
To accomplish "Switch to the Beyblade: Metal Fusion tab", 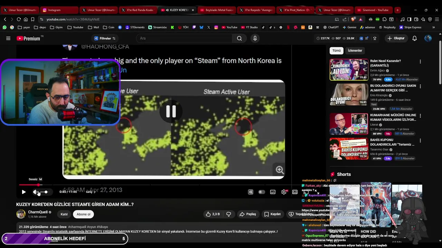I will click(217, 10).
